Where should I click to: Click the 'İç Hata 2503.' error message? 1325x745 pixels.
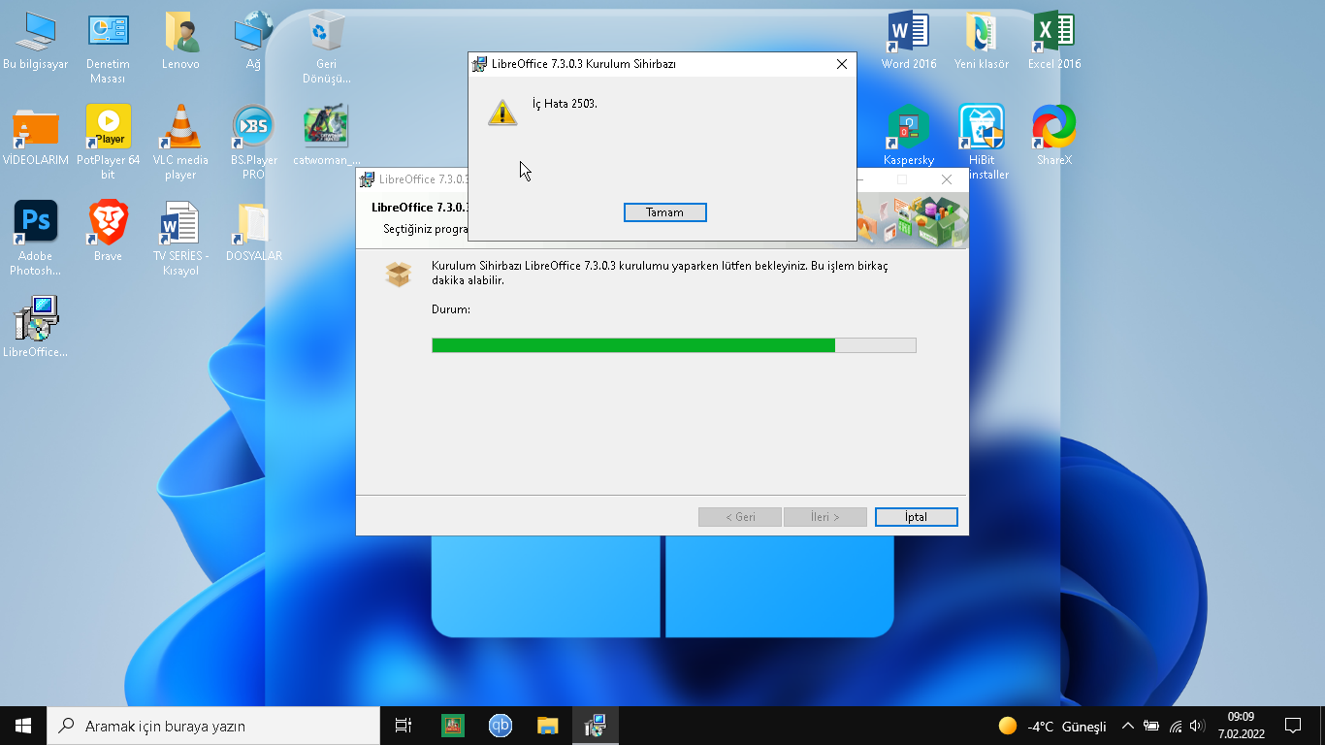click(x=565, y=104)
